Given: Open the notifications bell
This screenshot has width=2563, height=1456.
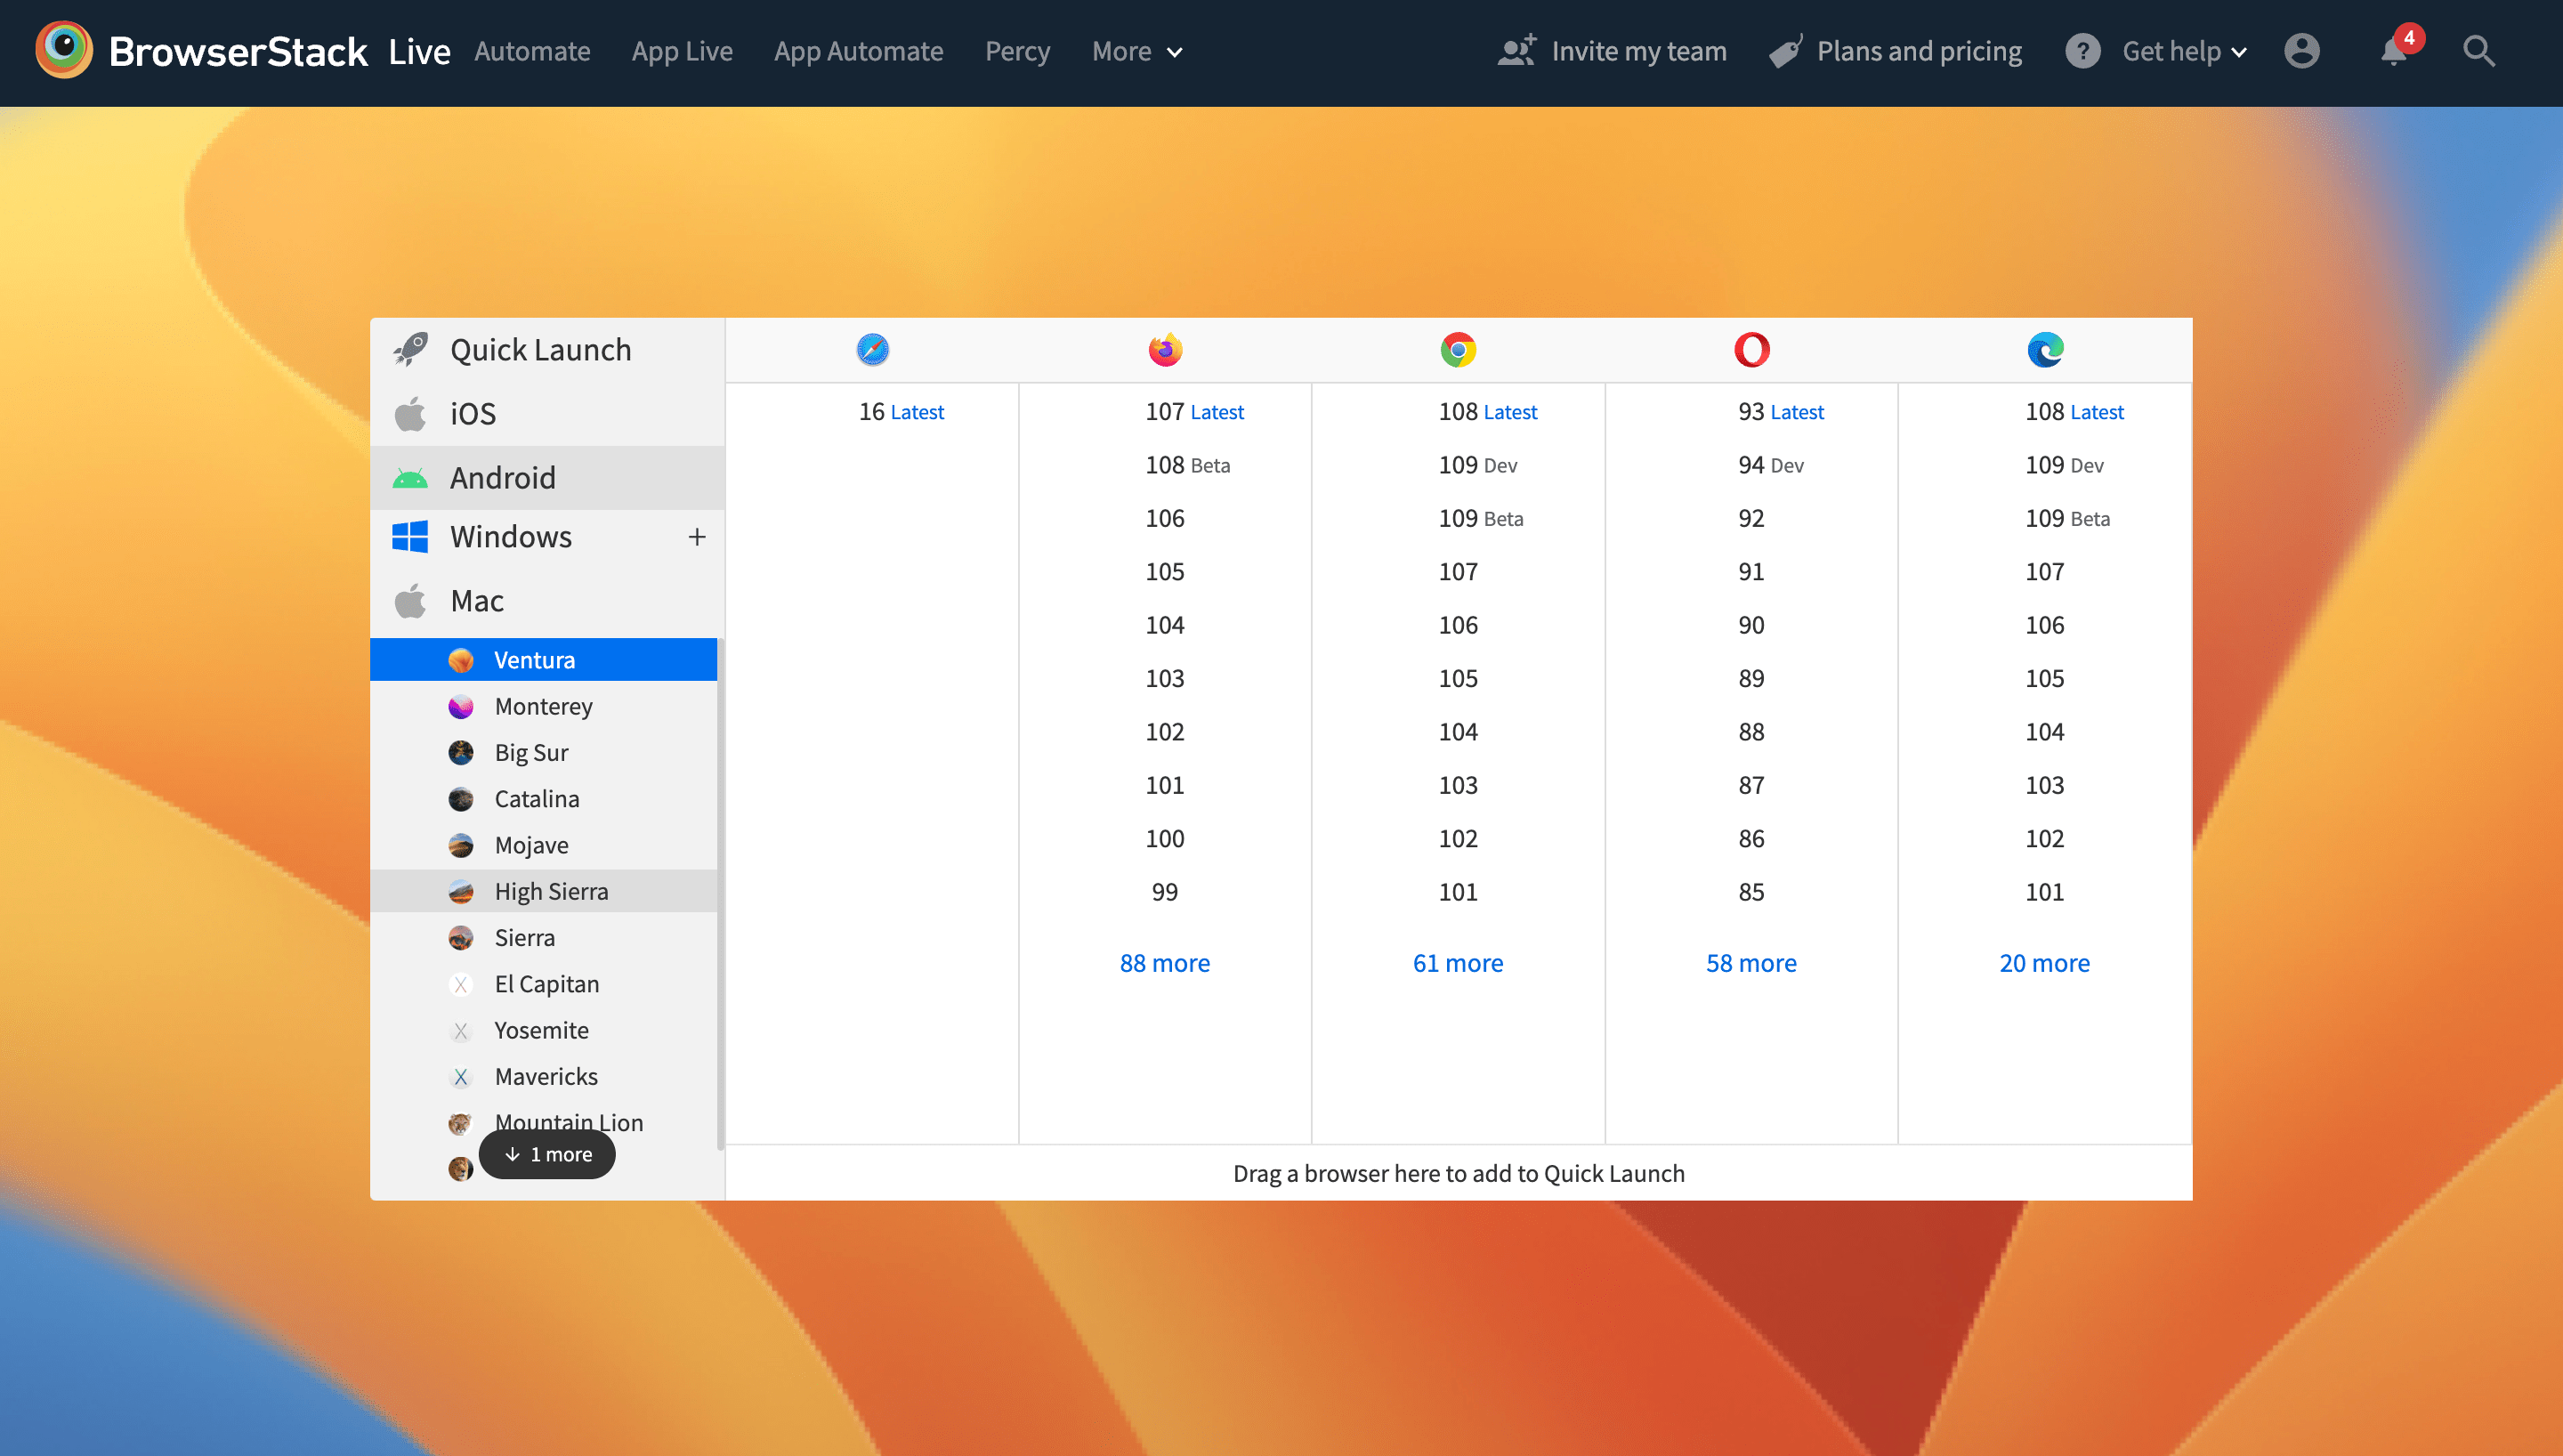Looking at the screenshot, I should (x=2394, y=51).
